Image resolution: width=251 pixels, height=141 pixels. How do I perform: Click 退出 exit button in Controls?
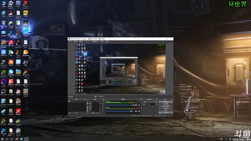[x=166, y=112]
